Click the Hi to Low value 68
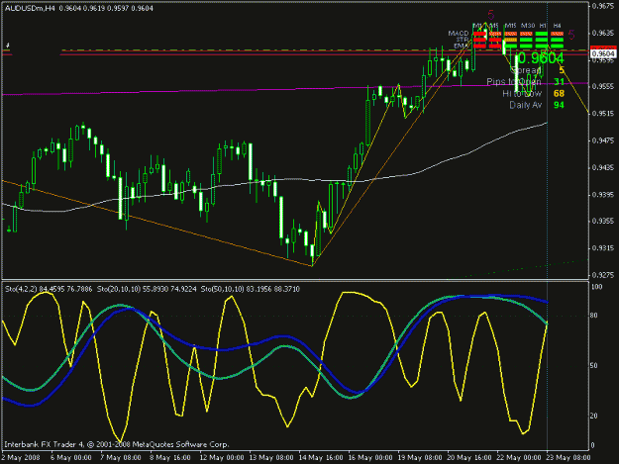 pos(559,93)
